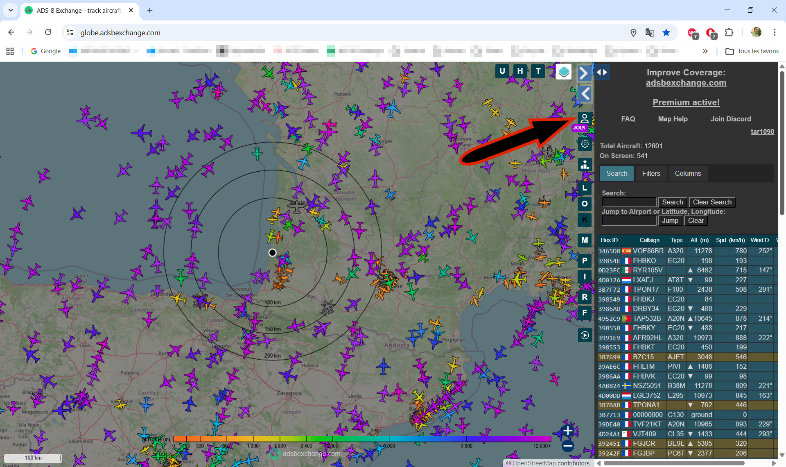This screenshot has width=786, height=467.
Task: Focus the aircraft Search text field
Action: [629, 202]
